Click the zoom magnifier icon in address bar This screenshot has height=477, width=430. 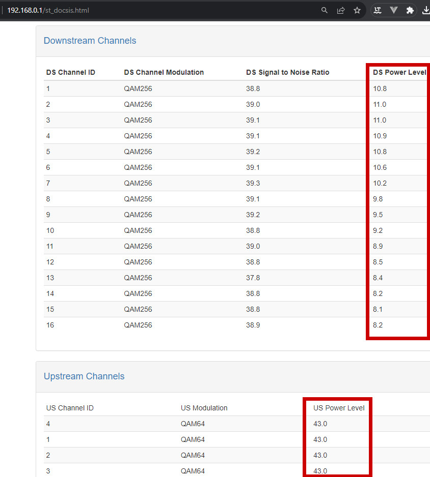click(x=325, y=10)
